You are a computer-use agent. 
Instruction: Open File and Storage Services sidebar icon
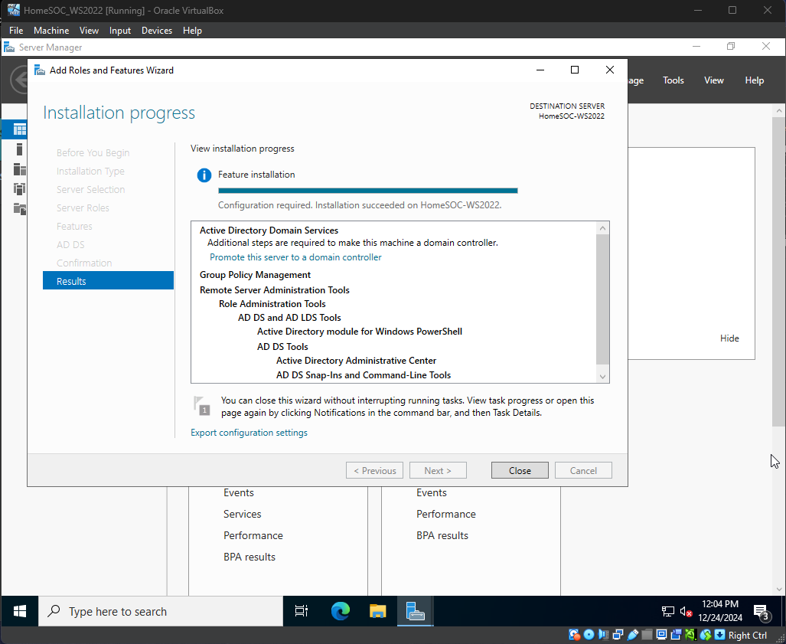(x=19, y=209)
